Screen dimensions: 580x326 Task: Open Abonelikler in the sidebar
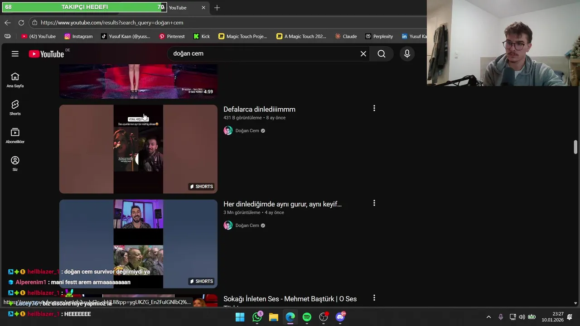tap(15, 136)
